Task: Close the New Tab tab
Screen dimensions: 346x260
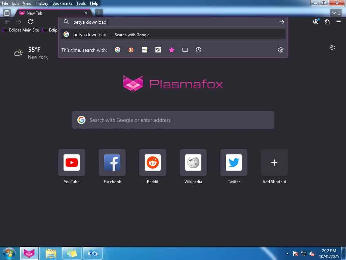Action: point(86,13)
